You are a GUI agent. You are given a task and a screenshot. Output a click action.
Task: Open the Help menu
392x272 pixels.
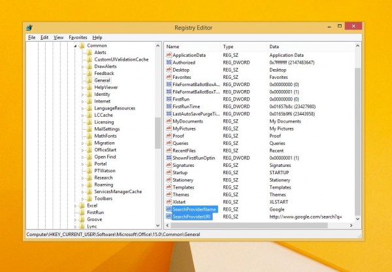point(97,37)
